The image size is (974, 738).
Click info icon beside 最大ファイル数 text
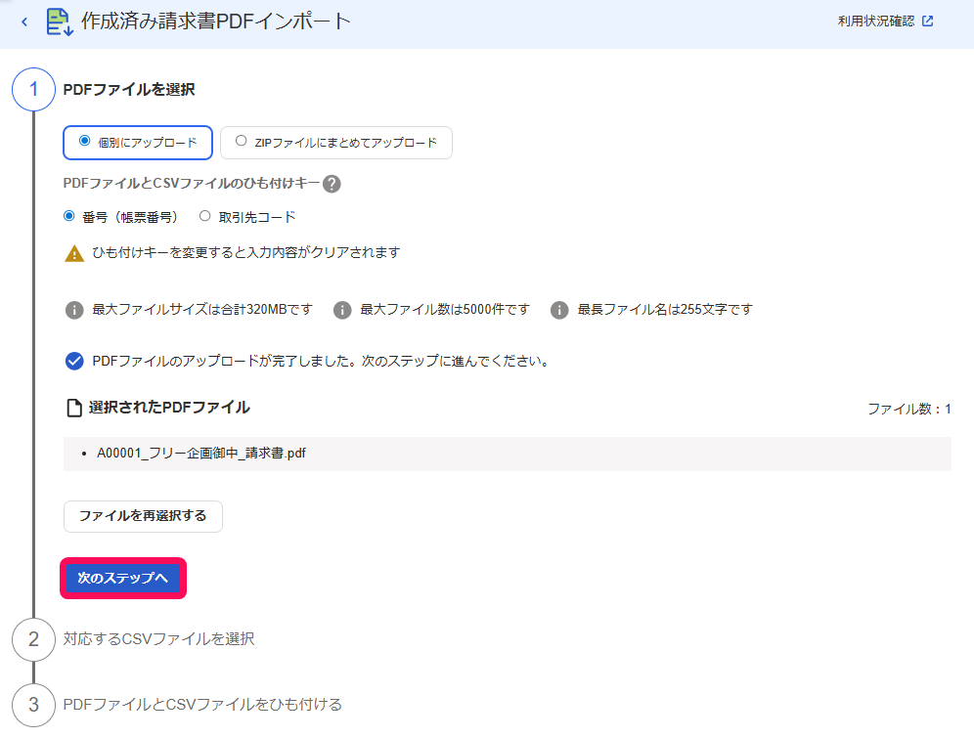[342, 310]
